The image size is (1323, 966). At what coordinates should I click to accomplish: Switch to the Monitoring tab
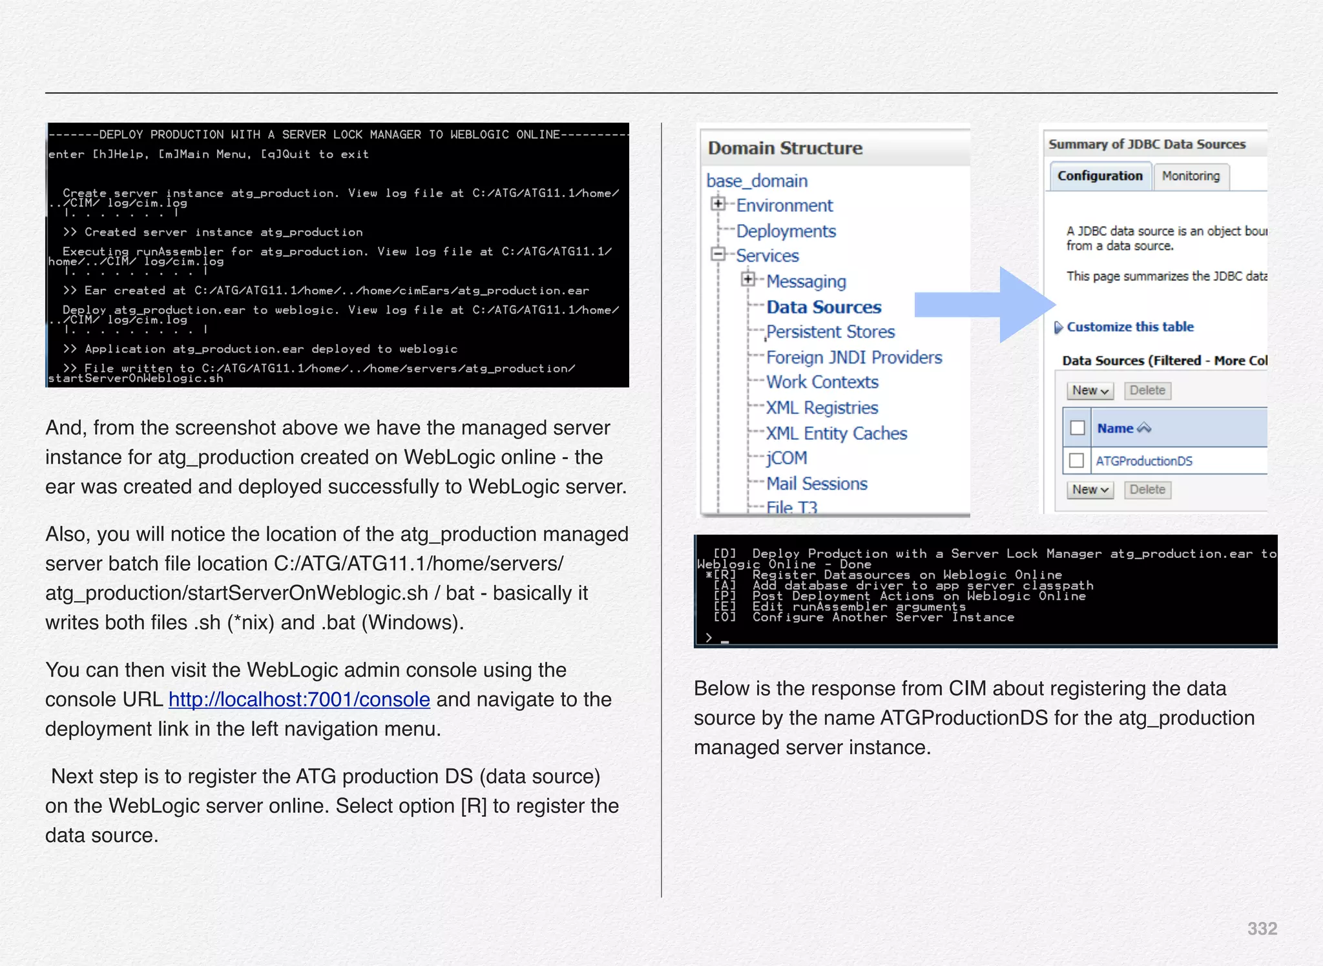(1191, 176)
